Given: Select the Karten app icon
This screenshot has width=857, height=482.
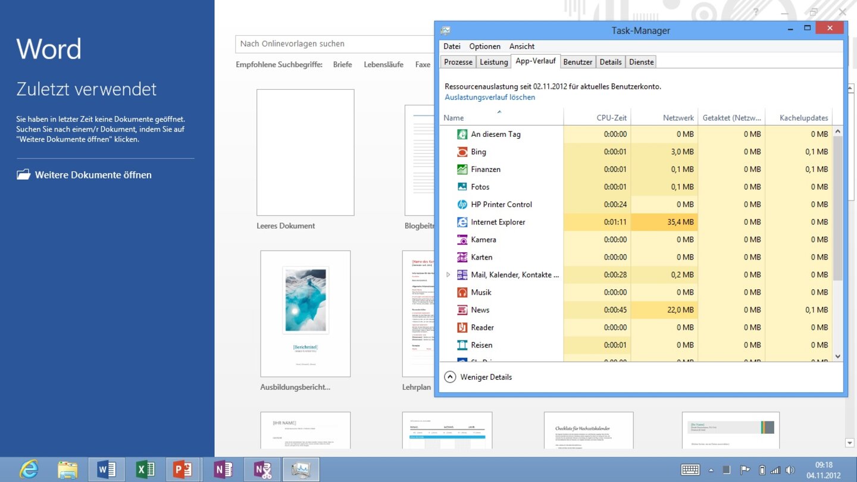Looking at the screenshot, I should [x=462, y=257].
